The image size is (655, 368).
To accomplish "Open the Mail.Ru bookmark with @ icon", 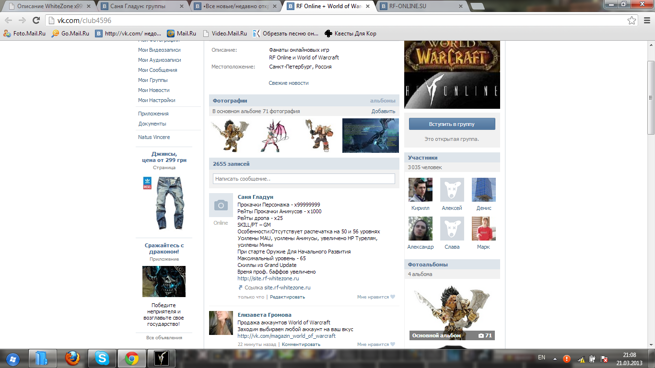I will [x=182, y=34].
